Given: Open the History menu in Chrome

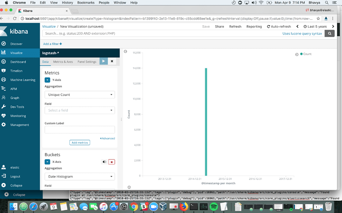Looking at the screenshot, I should pyautogui.click(x=67, y=2).
